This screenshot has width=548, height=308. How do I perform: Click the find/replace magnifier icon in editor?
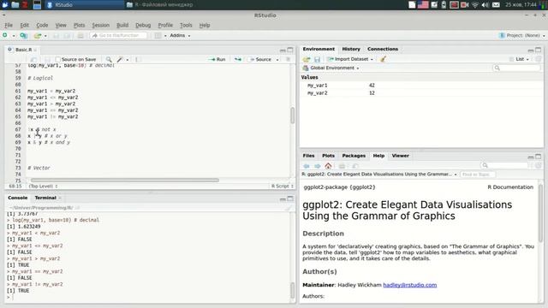coord(109,59)
